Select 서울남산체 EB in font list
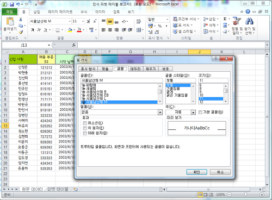272x200 pixels. pyautogui.click(x=97, y=95)
